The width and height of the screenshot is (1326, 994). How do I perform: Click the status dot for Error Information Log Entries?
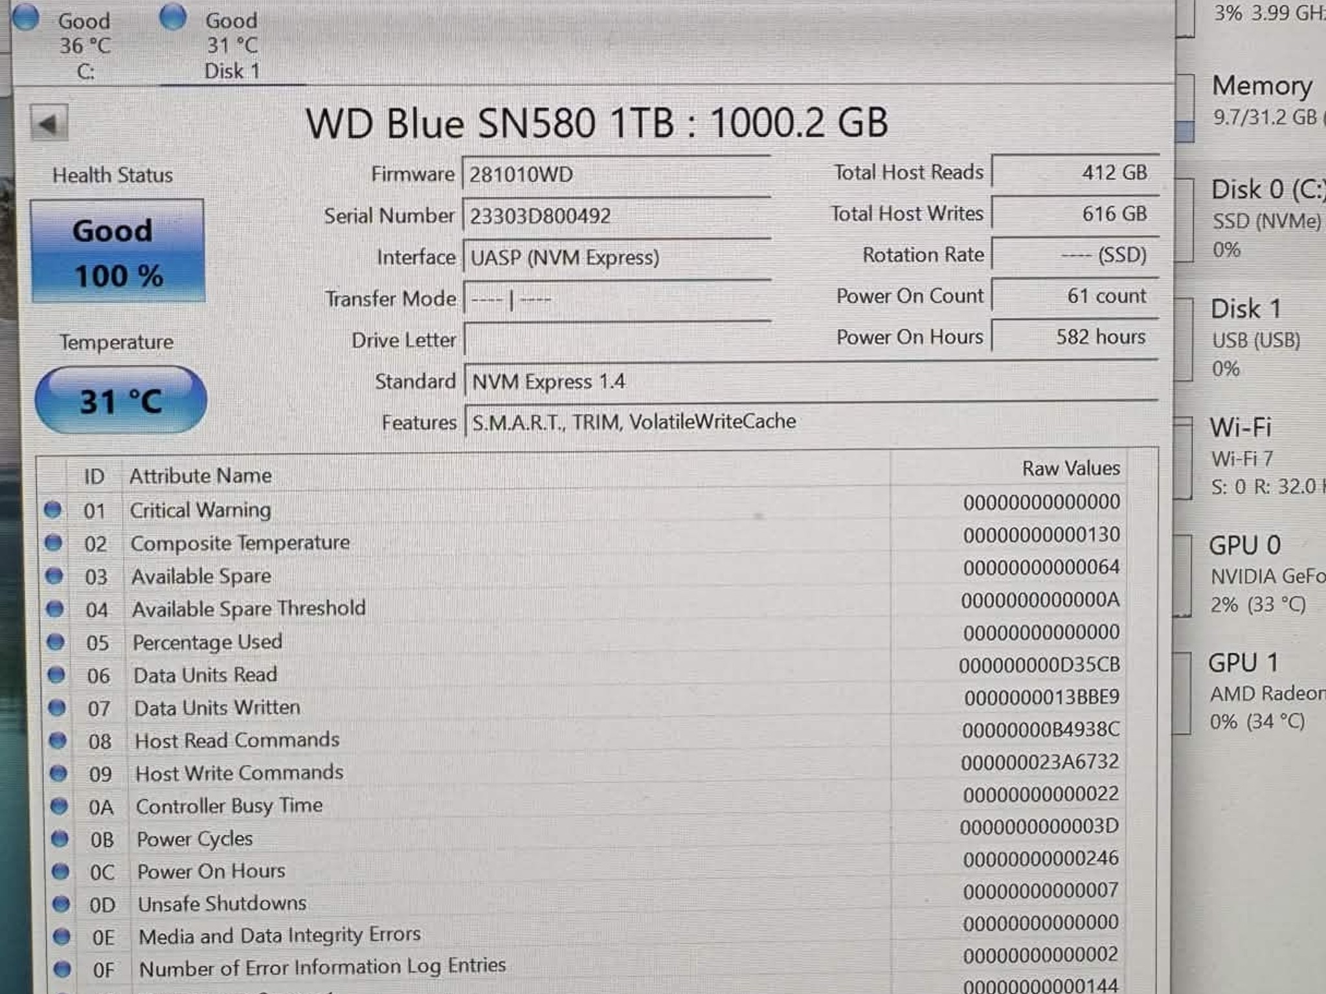tap(62, 969)
